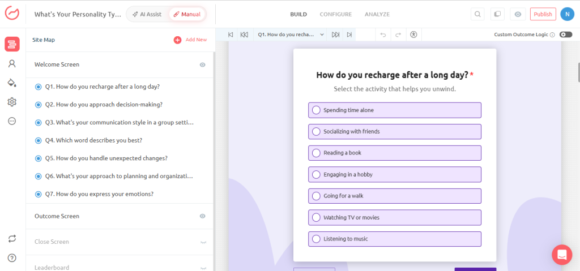Switch to the ANALYZE tab
Screen dimensions: 580x271
[x=377, y=14]
